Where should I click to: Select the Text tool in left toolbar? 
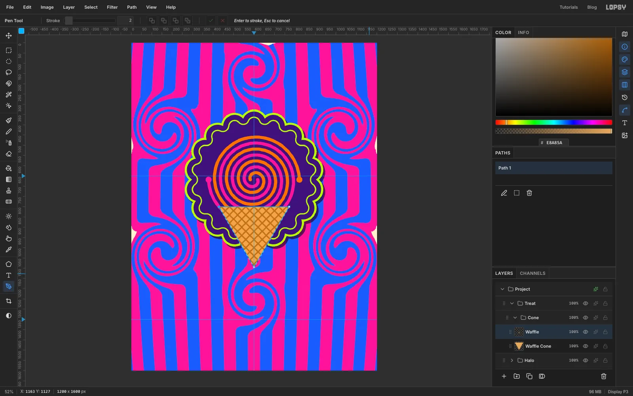[9, 275]
